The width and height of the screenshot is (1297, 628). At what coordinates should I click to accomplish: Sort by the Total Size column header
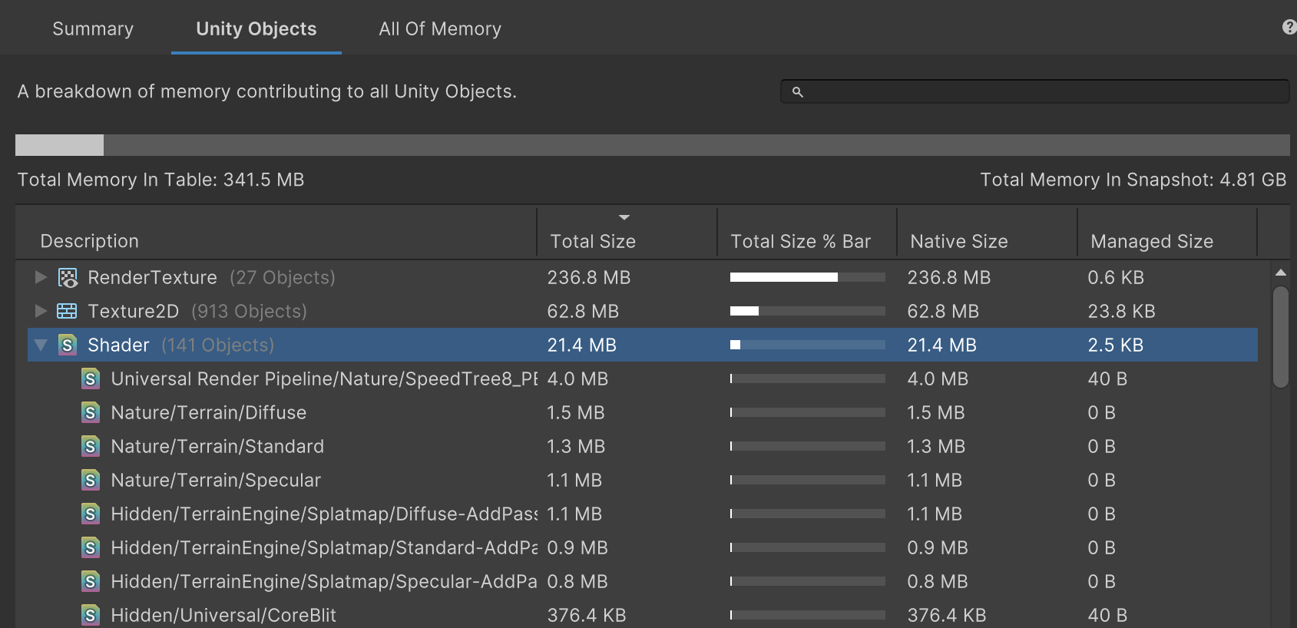593,241
